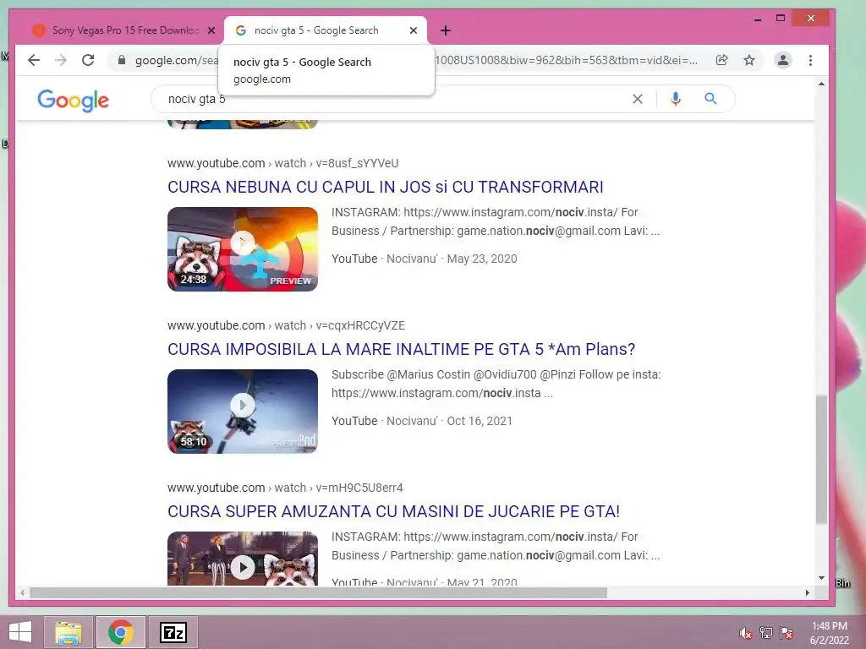Click the v=mH9C5U8err4 youtube URL breadcrumb
Viewport: 866px width, 649px height.
pyautogui.click(x=285, y=488)
